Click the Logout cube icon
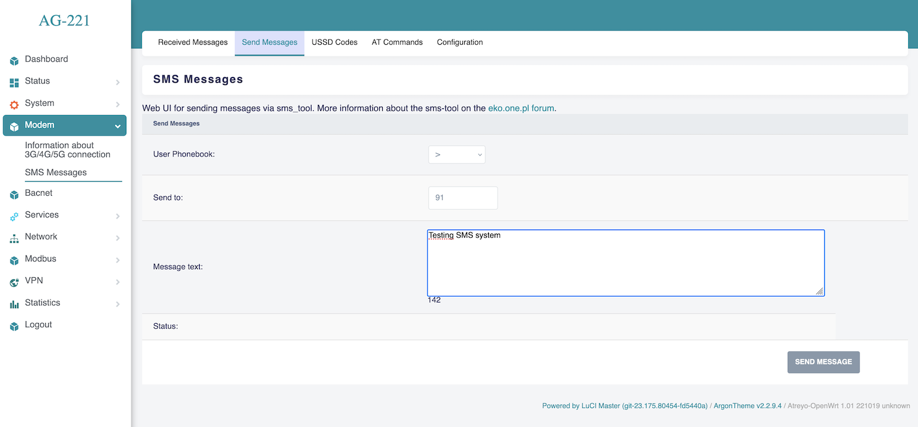The height and width of the screenshot is (427, 918). 14,326
